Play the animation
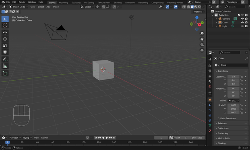250x150 pixels. [x=107, y=138]
